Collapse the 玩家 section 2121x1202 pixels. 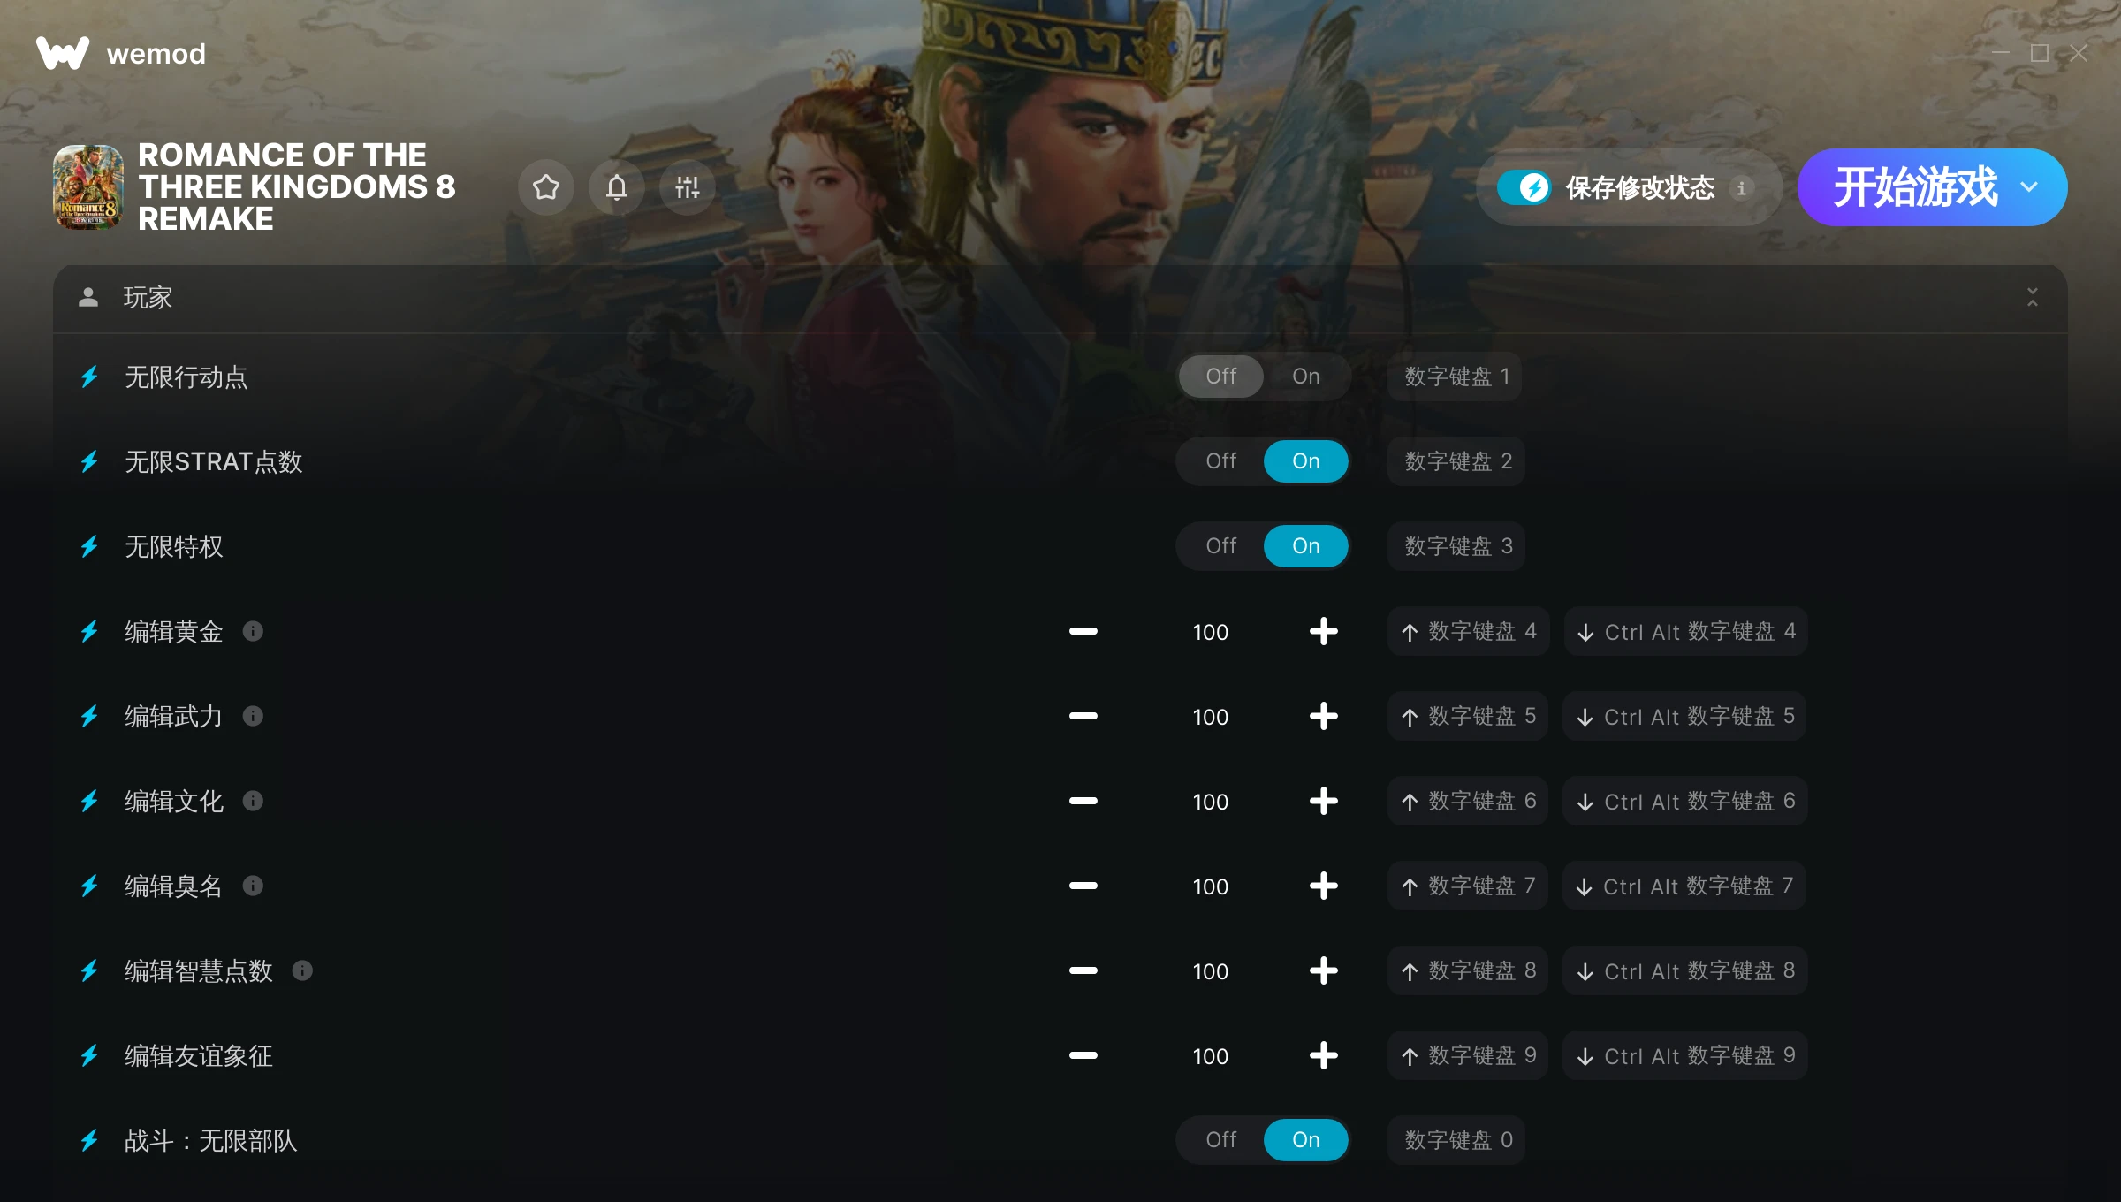click(x=2033, y=297)
